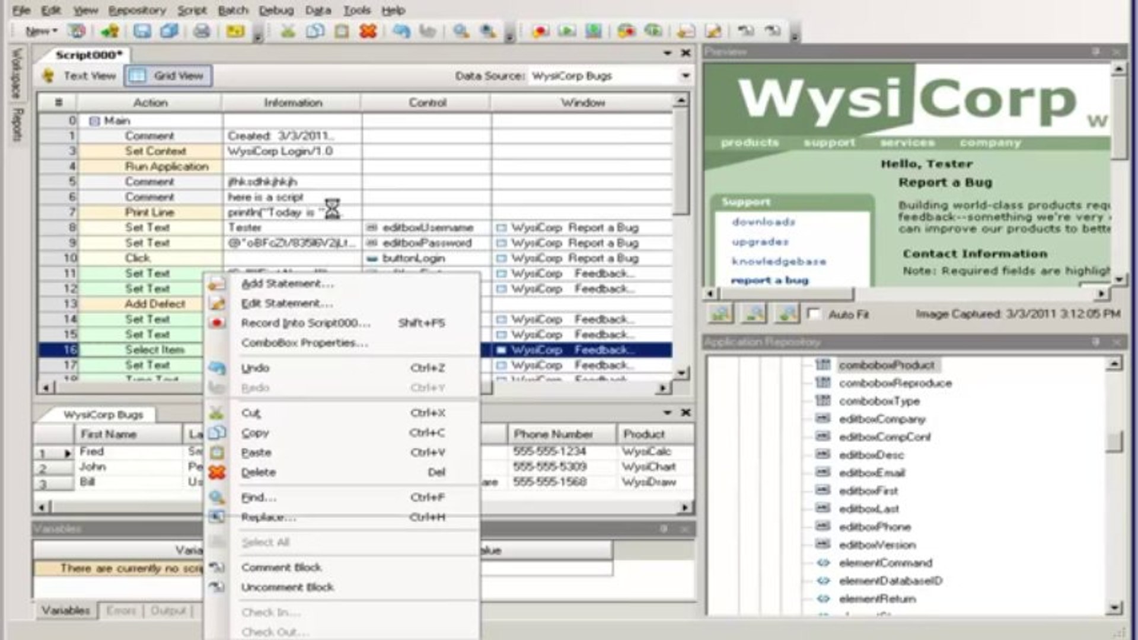The image size is (1138, 640).
Task: Open the Data Source dropdown
Action: pyautogui.click(x=685, y=76)
